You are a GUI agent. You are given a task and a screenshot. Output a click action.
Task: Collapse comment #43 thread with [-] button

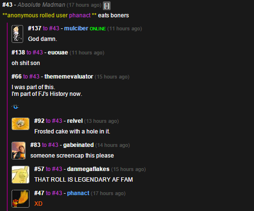pyautogui.click(x=107, y=6)
